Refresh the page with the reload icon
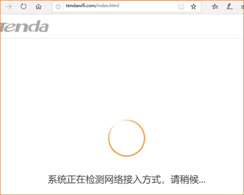244x195 pixels. [23, 7]
